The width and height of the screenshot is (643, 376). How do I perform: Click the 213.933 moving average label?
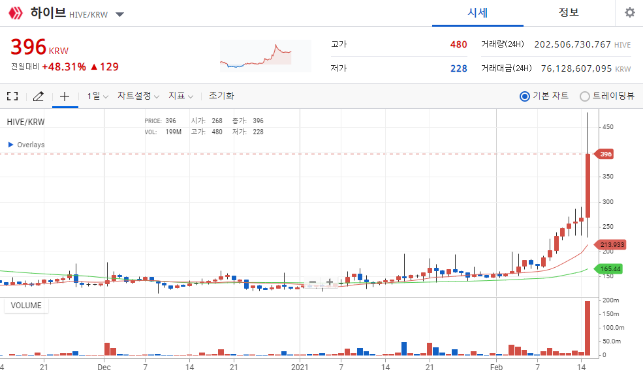(610, 244)
